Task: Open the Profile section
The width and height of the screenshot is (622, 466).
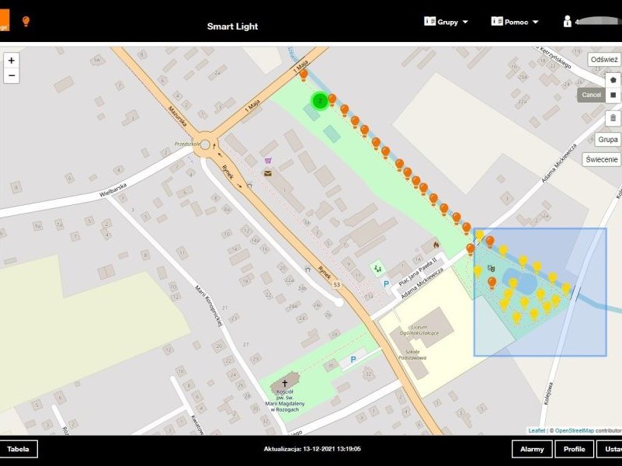Action: 574,449
